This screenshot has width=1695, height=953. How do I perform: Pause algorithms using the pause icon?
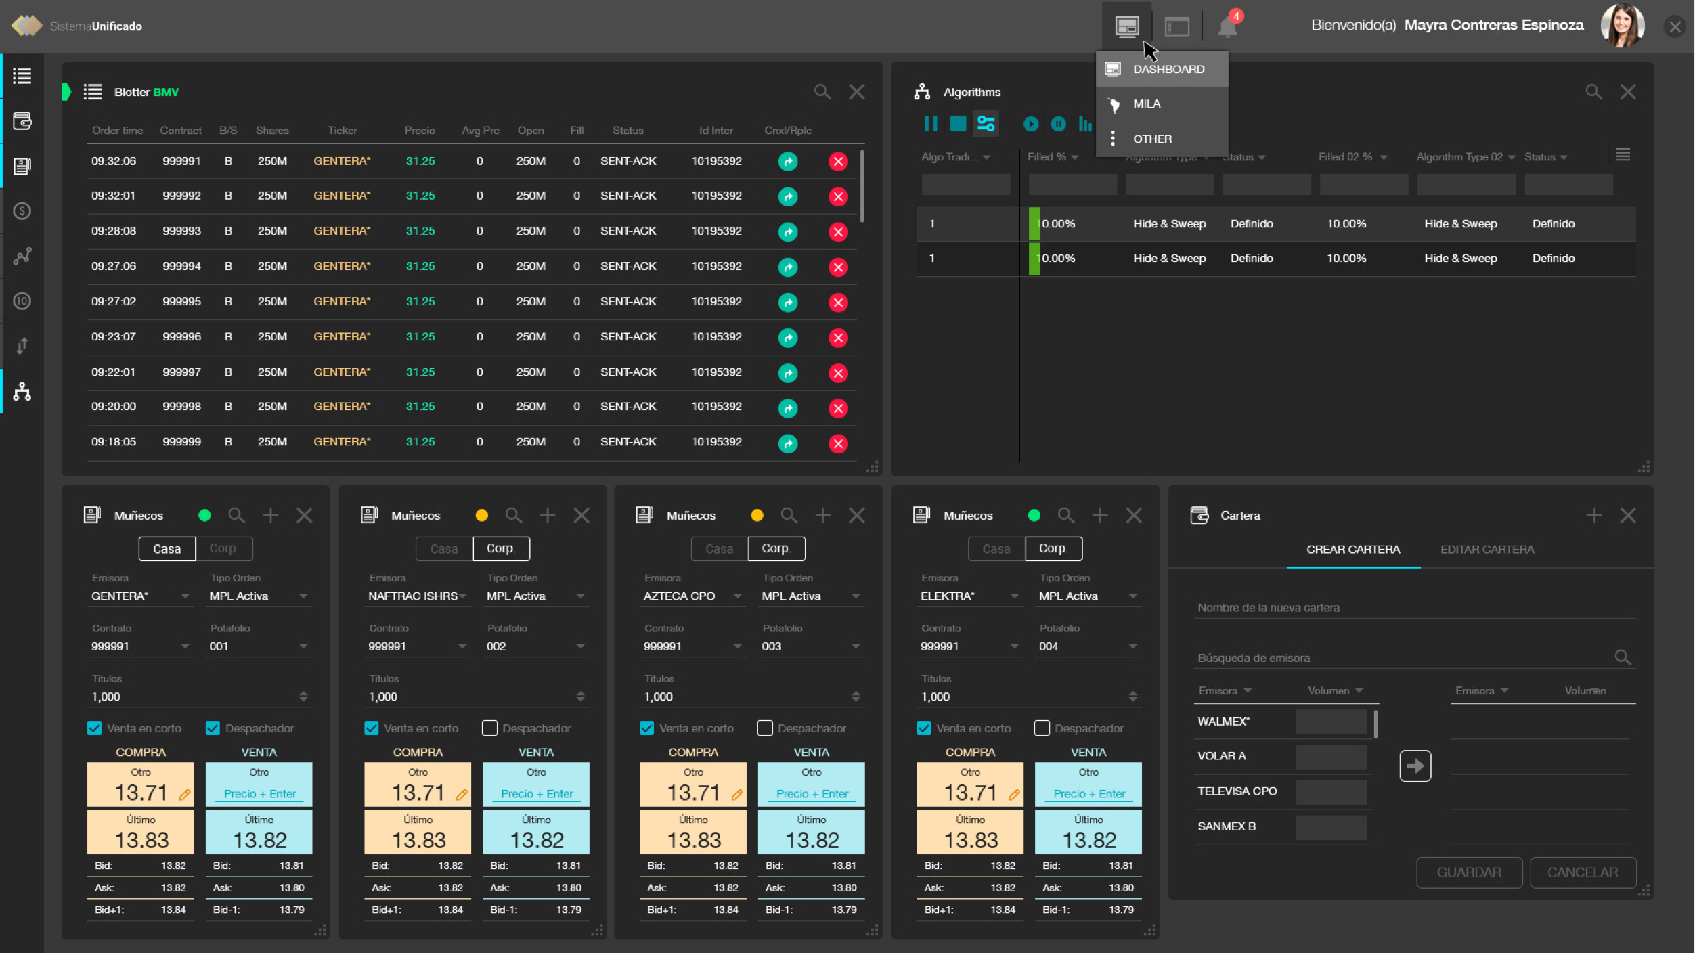[x=931, y=124]
